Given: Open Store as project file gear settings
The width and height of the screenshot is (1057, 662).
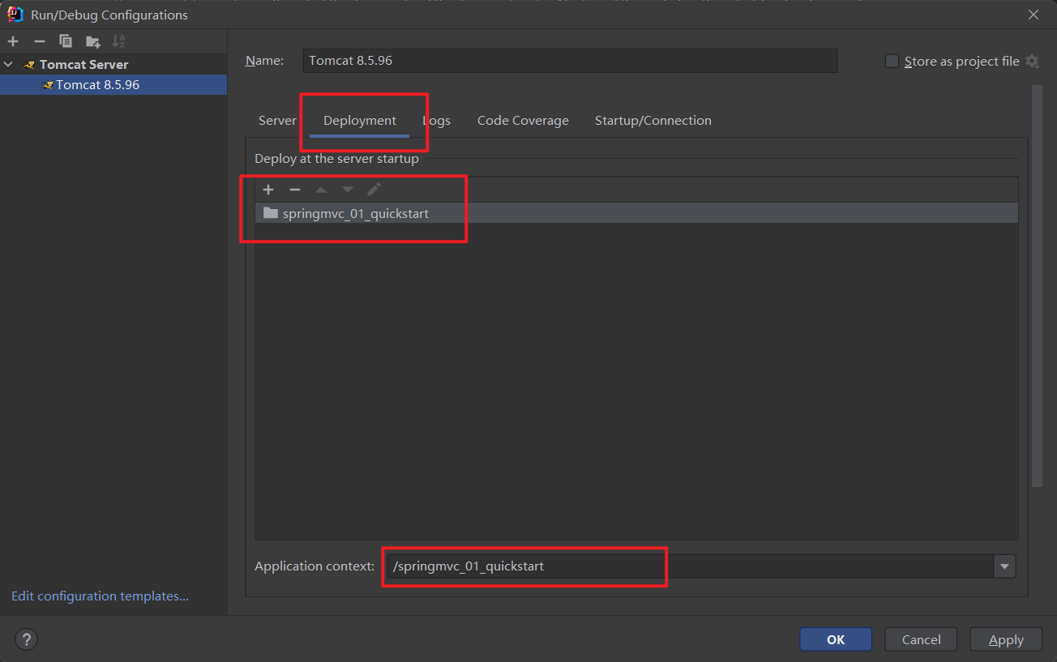Looking at the screenshot, I should pos(1032,62).
